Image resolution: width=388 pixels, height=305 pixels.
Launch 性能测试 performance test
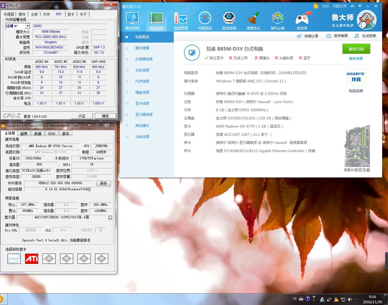coord(205,21)
